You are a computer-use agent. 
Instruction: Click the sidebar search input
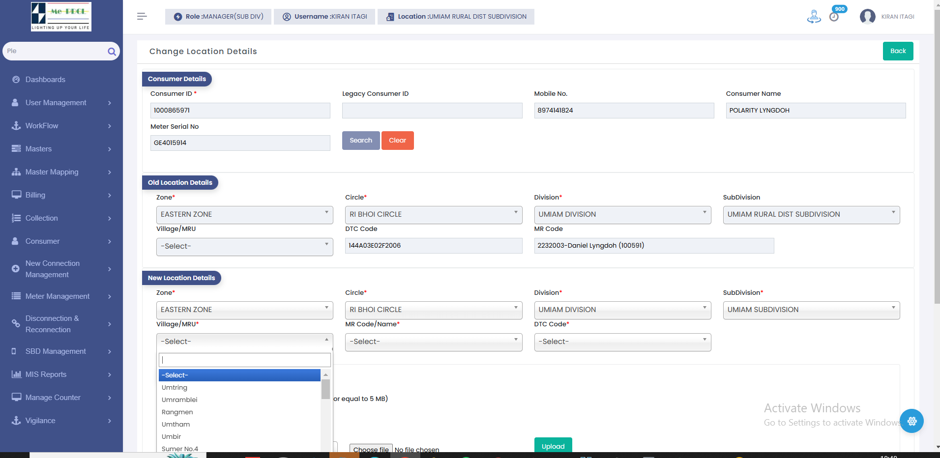(x=57, y=51)
